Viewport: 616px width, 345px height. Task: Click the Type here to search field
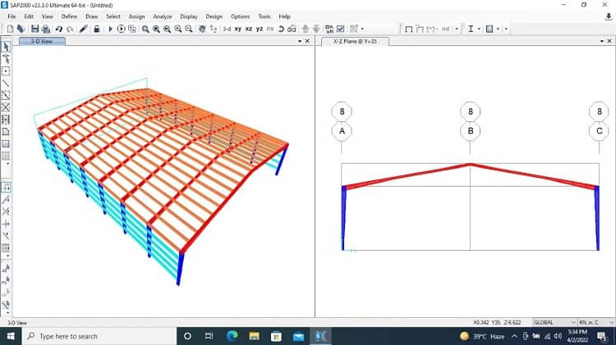click(x=98, y=336)
